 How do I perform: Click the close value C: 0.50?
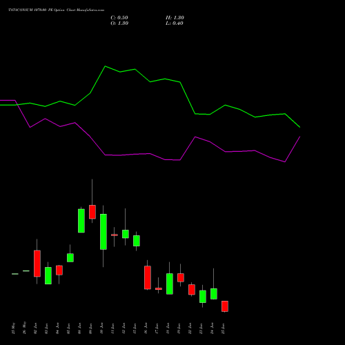(x=119, y=18)
